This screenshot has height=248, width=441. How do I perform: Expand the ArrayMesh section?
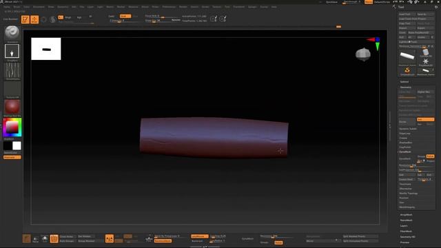pyautogui.click(x=406, y=215)
